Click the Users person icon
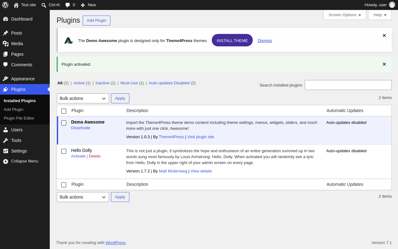Viewport: 398px width, 249px height. tap(6, 130)
